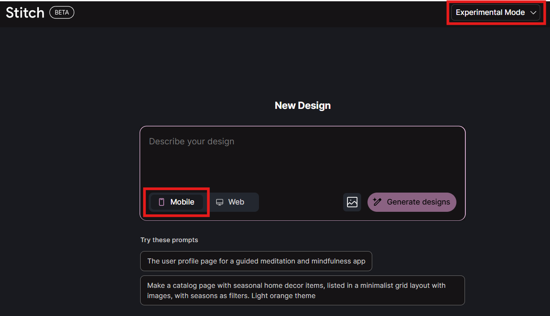Choose the seasonal home decor catalog prompt

pyautogui.click(x=302, y=290)
